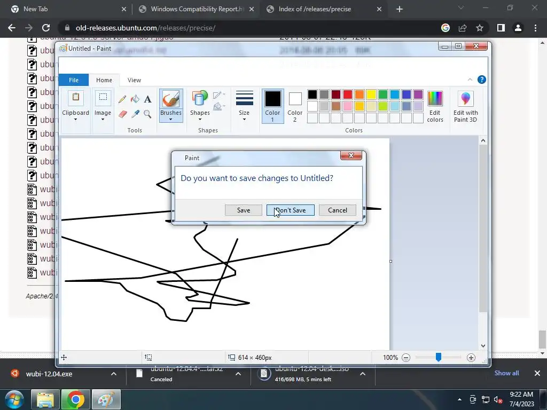Viewport: 547px width, 410px height.
Task: Bookmark this page with the star icon
Action: 480,28
